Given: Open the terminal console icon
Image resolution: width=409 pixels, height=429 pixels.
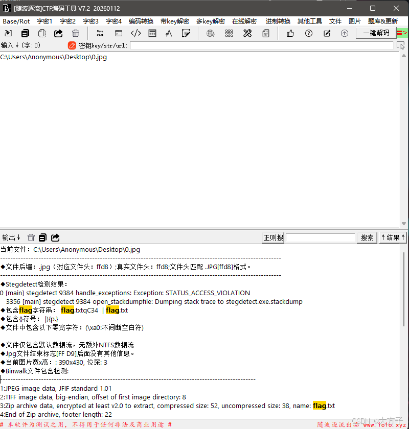Looking at the screenshot, I should click(x=118, y=33).
